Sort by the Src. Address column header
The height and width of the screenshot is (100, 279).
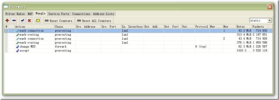click(88, 27)
